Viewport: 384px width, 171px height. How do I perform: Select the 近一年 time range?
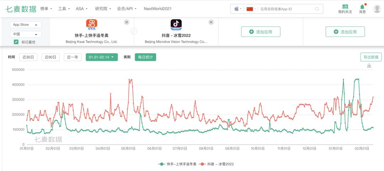click(73, 57)
